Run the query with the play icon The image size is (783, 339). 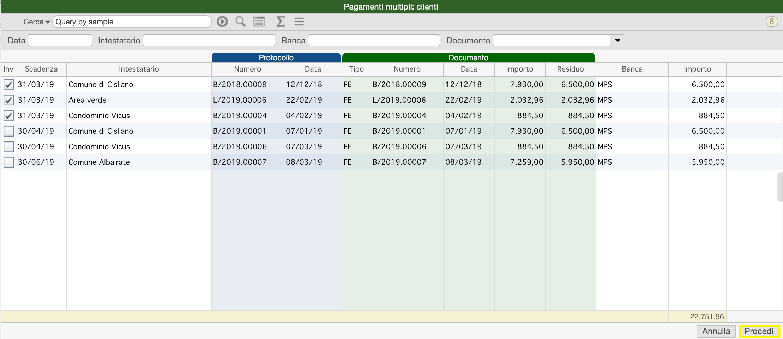coord(222,22)
